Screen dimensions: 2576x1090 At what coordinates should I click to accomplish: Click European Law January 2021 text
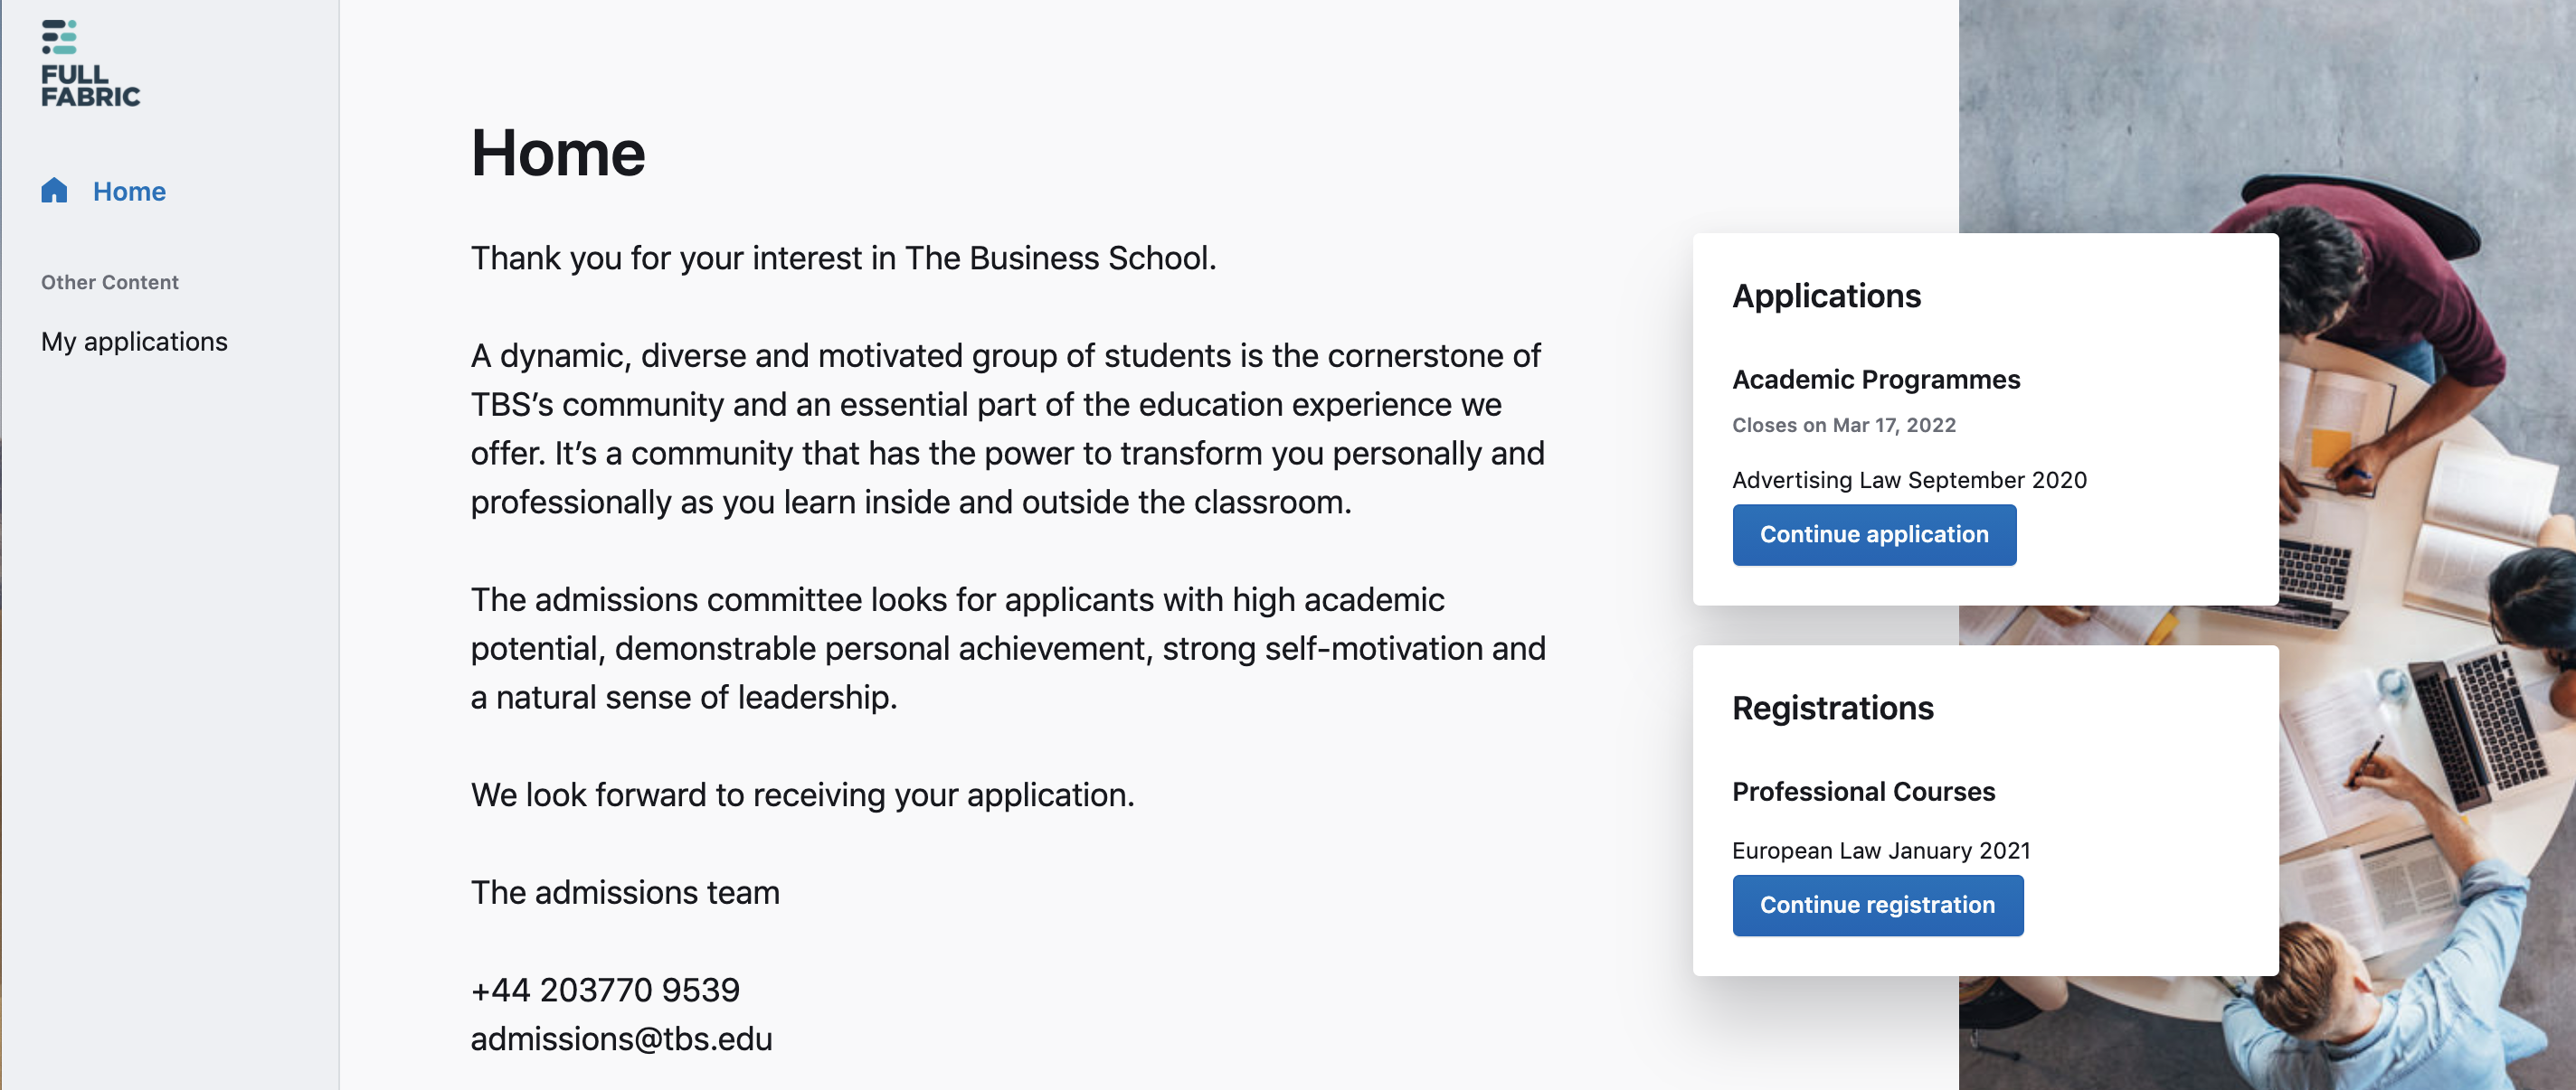[x=1881, y=851]
